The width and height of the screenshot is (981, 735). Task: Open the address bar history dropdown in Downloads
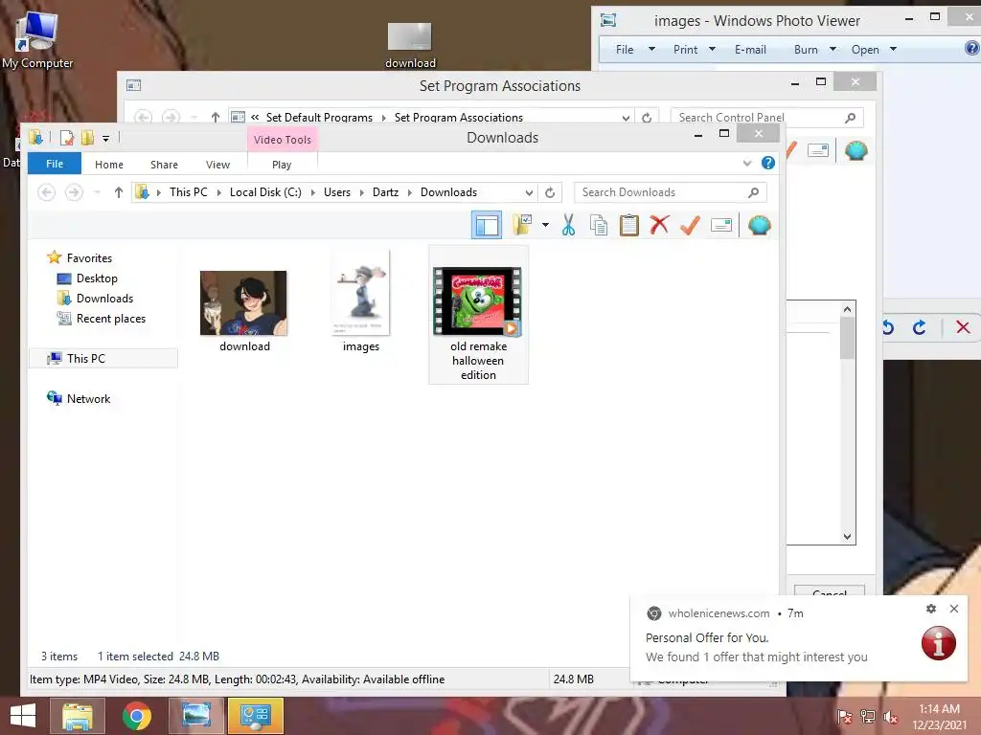[529, 192]
